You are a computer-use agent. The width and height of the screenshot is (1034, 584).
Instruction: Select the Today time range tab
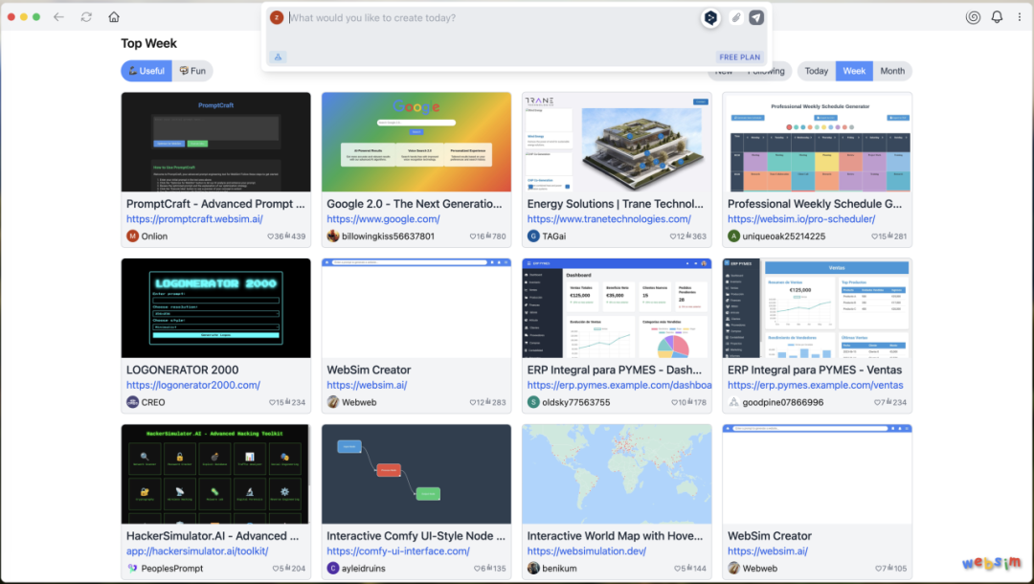click(816, 71)
